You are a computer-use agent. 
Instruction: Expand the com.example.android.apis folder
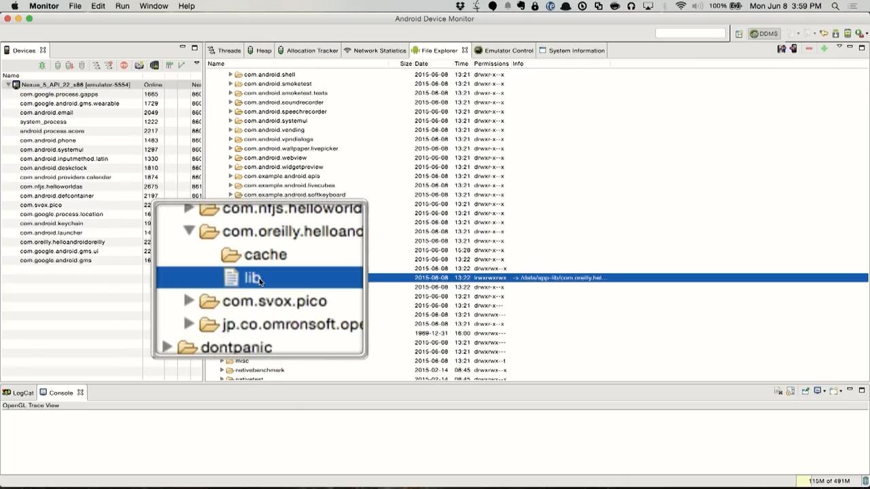(x=230, y=176)
